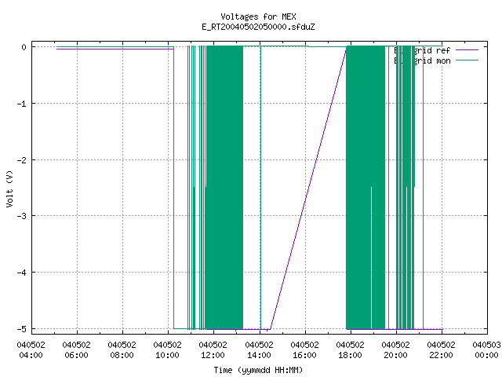Click the x-axis tick label "06:00"

[x=76, y=355]
